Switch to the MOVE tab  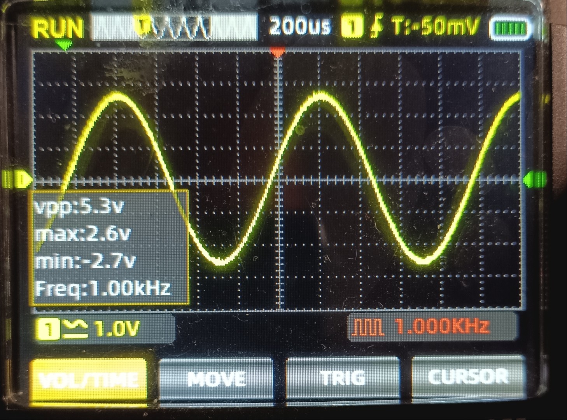tap(216, 379)
